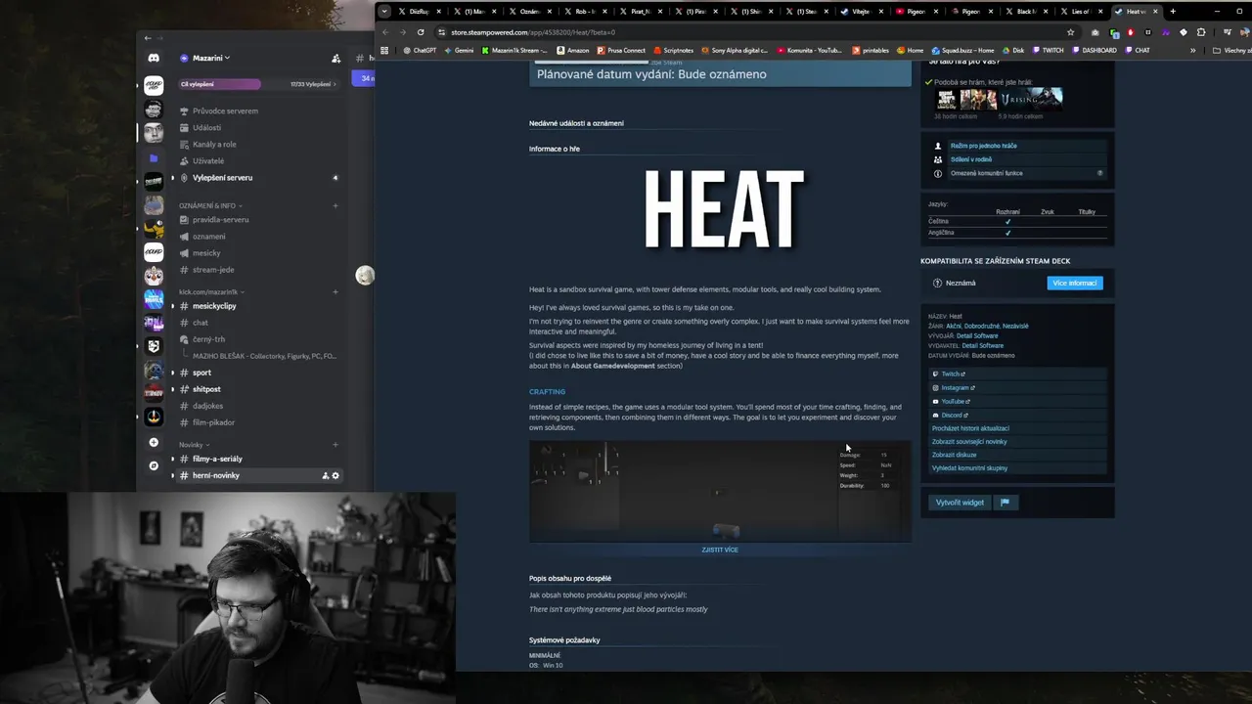Open new browser tab with plus
The height and width of the screenshot is (704, 1252).
click(1173, 12)
